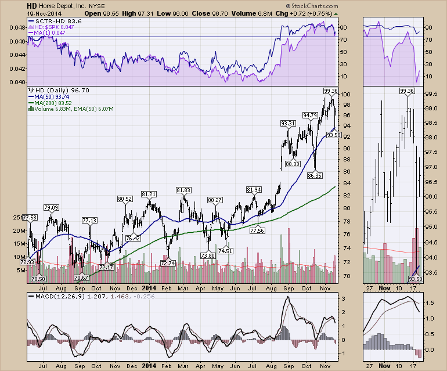Click the MA(1) 0.047 legend label
Screen dimensions: 447x371
pos(47,33)
